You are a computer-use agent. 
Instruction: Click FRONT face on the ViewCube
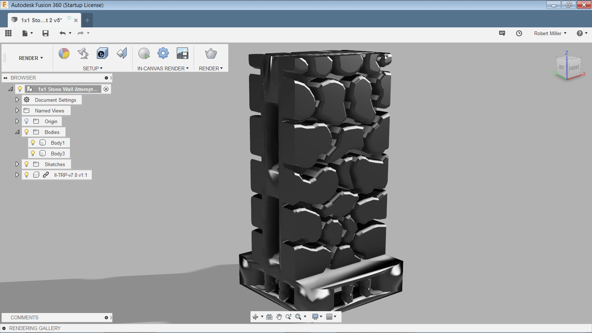click(x=574, y=68)
